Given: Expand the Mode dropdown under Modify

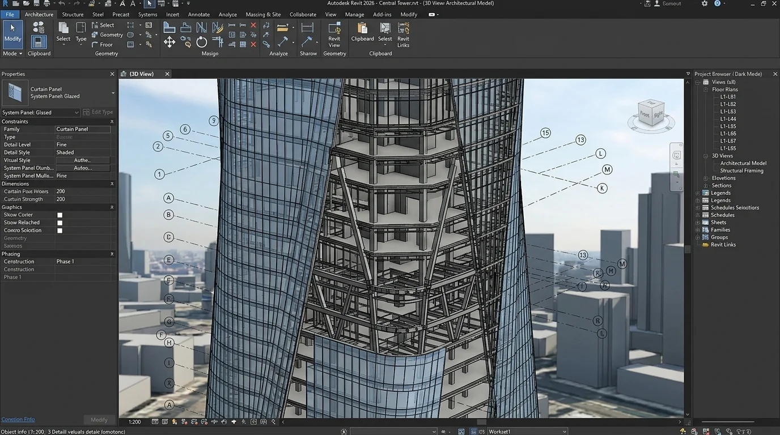Looking at the screenshot, I should (x=12, y=53).
